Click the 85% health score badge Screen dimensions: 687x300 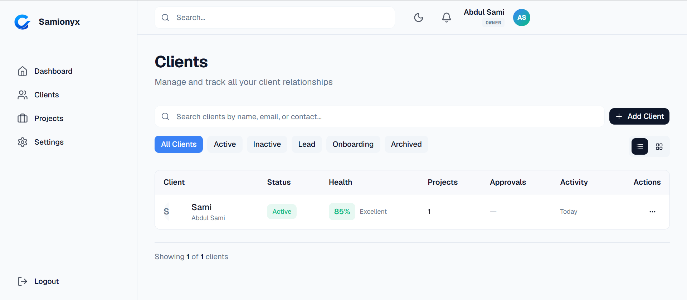pos(342,212)
